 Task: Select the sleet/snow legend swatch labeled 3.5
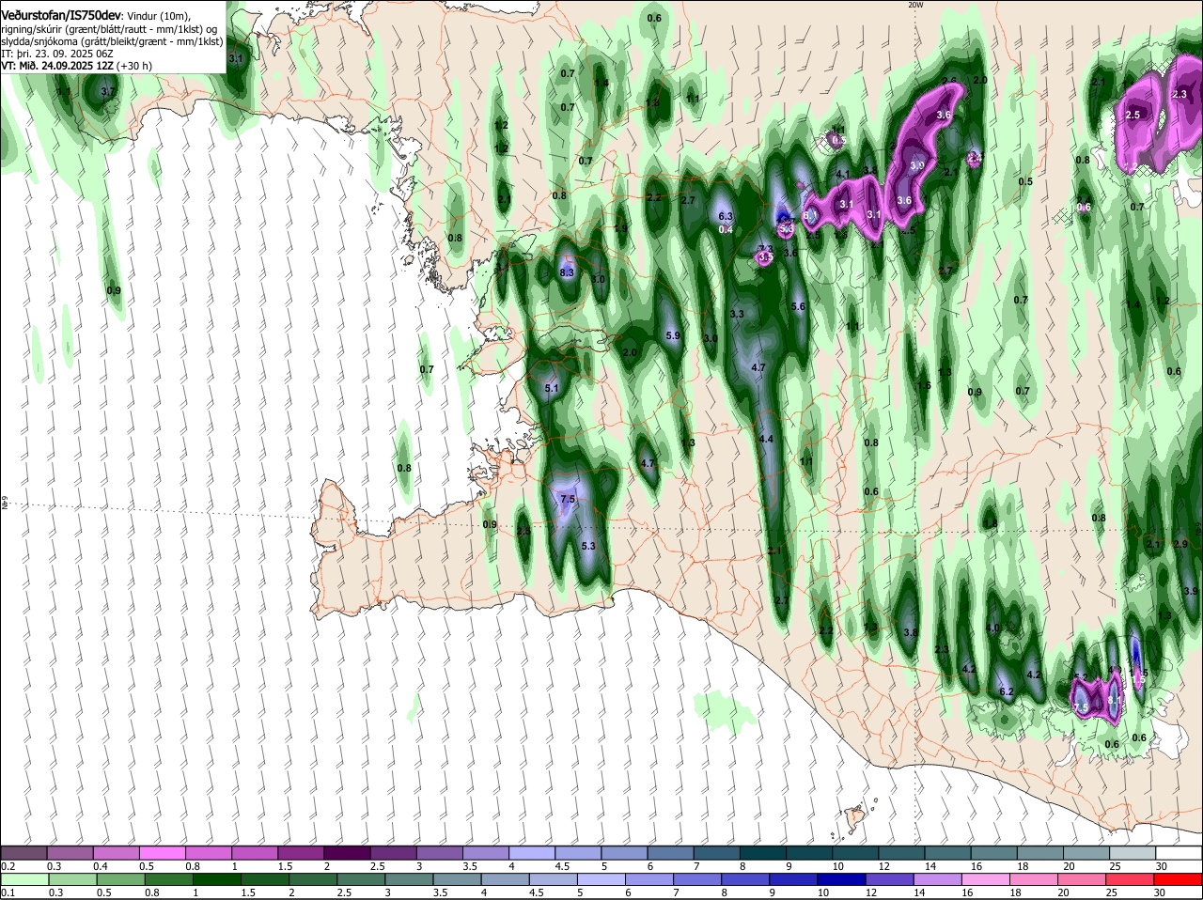tap(485, 853)
